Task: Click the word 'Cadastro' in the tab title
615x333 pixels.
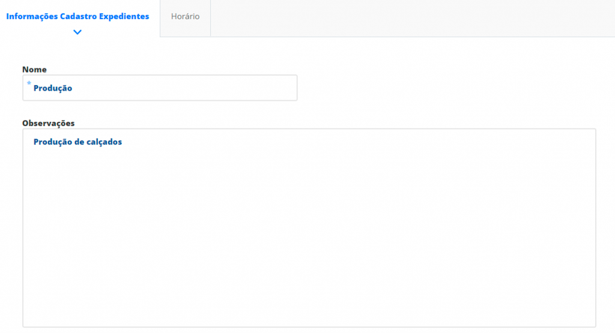Action: point(79,16)
